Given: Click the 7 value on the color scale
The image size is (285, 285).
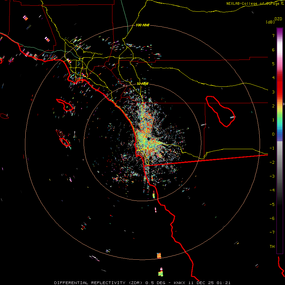Looking at the screenshot, I should click(273, 35).
